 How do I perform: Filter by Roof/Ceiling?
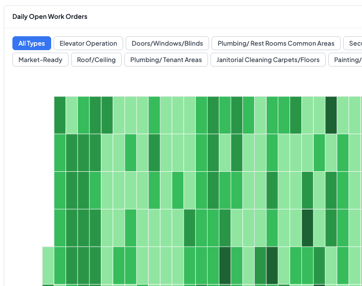[96, 60]
